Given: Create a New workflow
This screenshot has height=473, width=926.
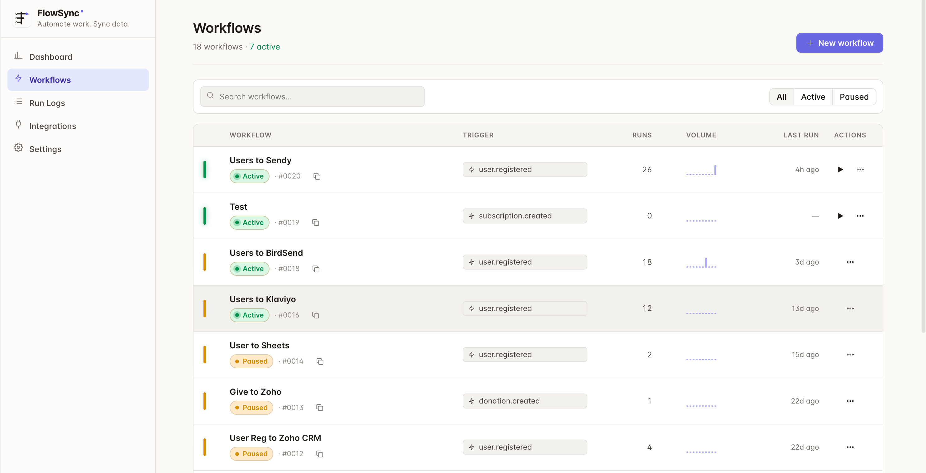Looking at the screenshot, I should [839, 43].
